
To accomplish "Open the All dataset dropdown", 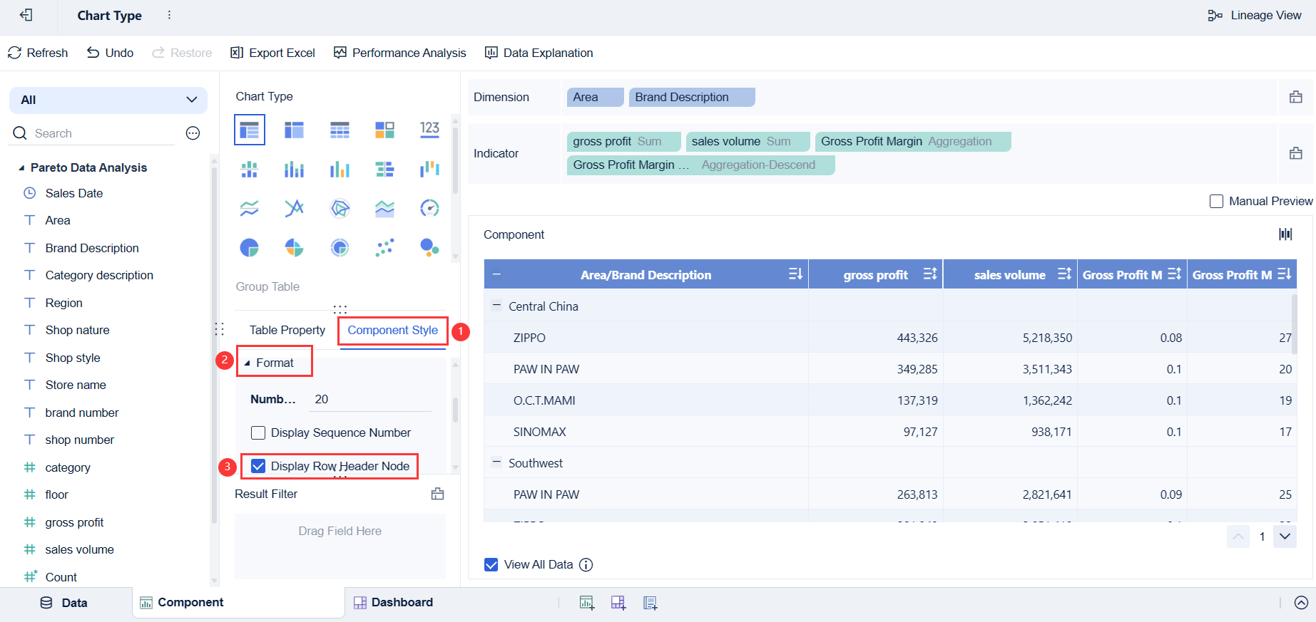I will [108, 100].
